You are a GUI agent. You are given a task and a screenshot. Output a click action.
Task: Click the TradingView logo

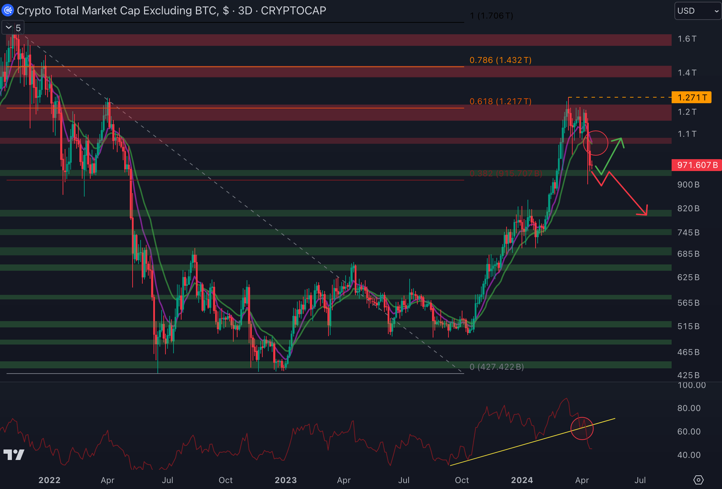click(14, 454)
